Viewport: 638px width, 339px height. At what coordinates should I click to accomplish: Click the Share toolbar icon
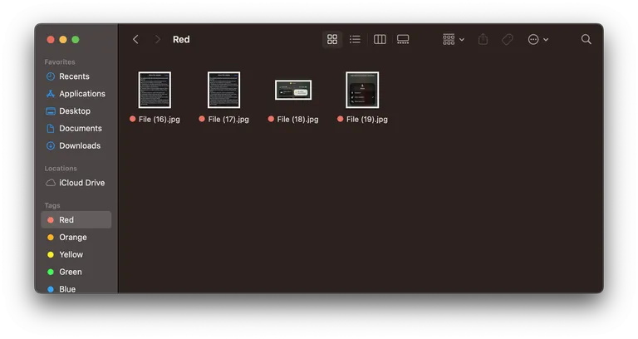(483, 39)
